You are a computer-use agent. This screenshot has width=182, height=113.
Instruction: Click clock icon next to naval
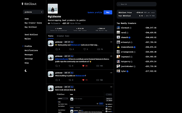click(127, 33)
